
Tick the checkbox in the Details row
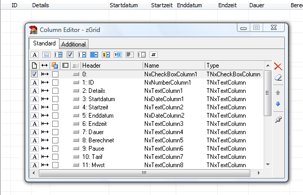click(x=55, y=91)
